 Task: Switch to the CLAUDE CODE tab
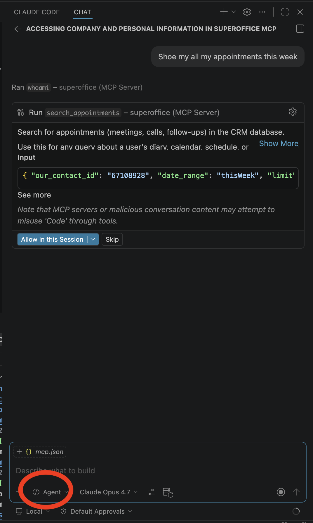coord(37,12)
